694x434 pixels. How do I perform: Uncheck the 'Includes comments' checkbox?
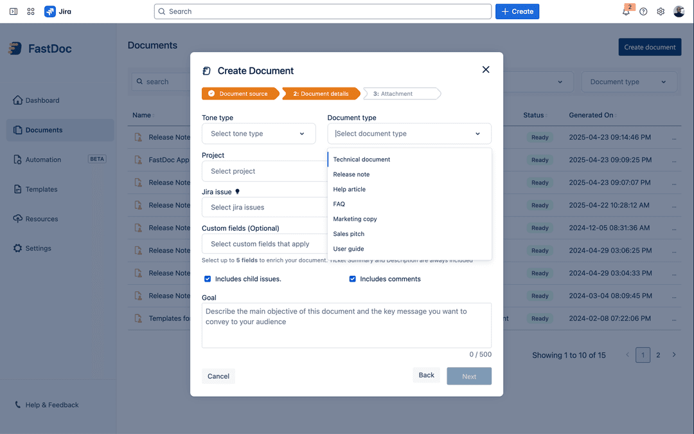tap(353, 278)
